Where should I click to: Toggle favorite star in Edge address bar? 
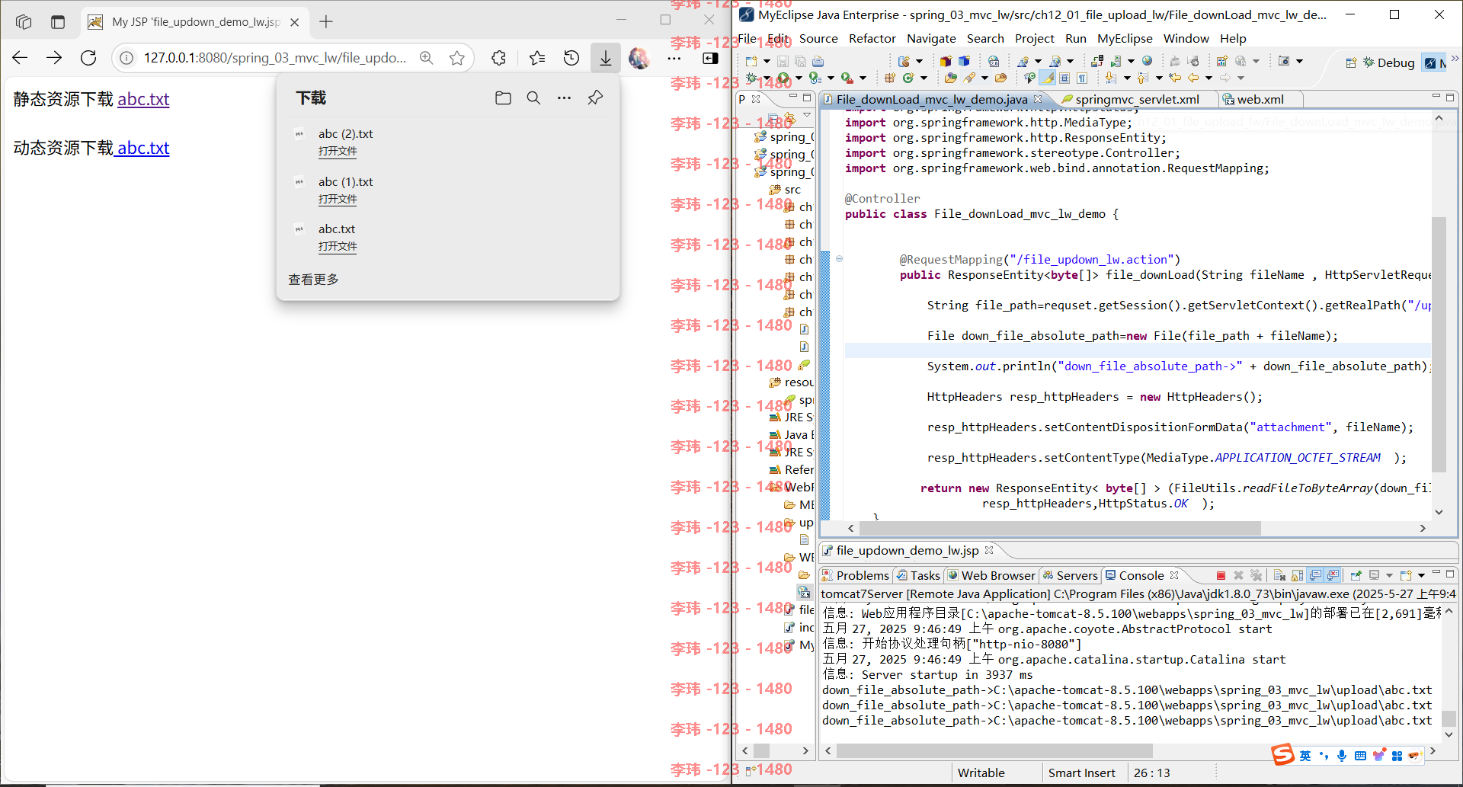coord(457,58)
